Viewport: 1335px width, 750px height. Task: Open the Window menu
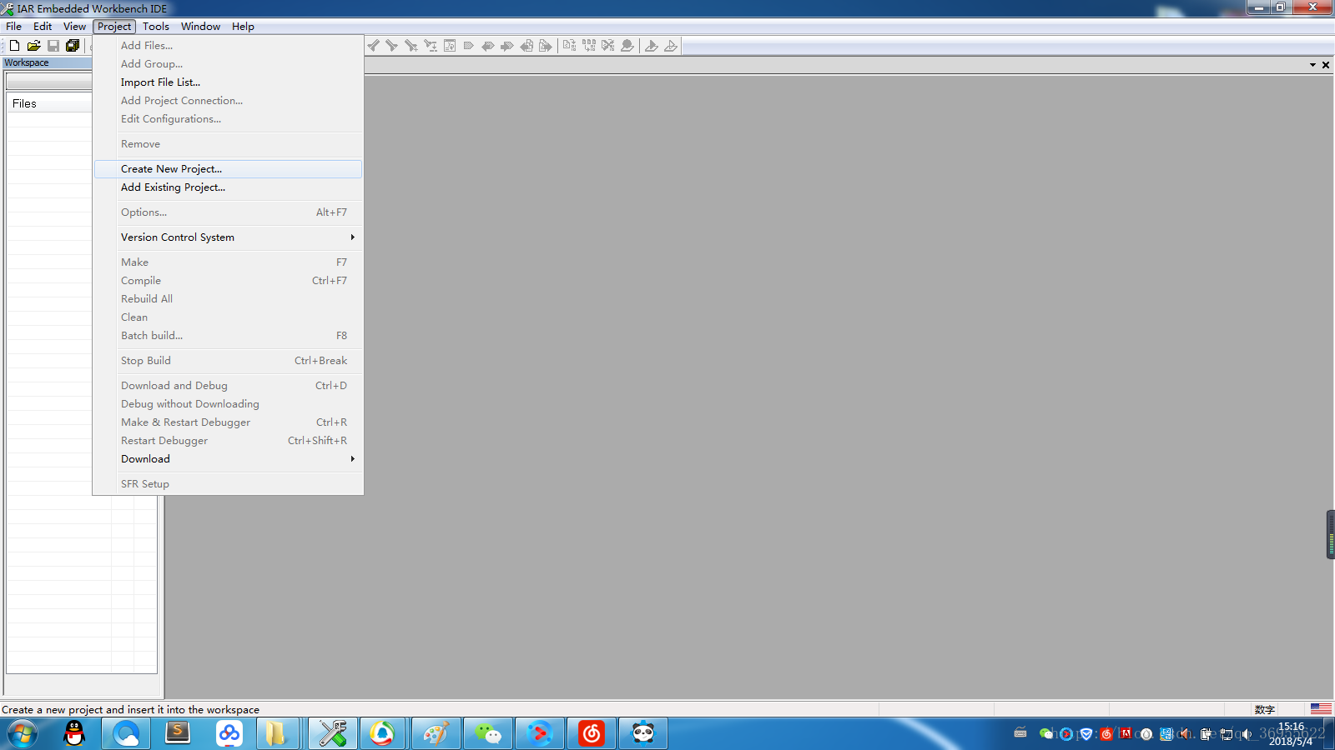(x=201, y=27)
